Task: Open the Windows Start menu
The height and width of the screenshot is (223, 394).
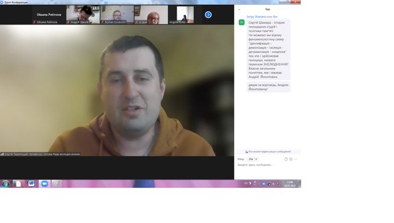Action: pos(6,184)
